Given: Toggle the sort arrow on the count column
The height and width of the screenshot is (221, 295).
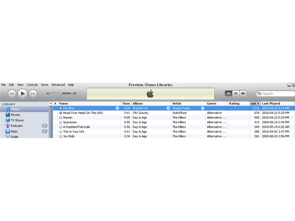Looking at the screenshot, I should coord(258,104).
